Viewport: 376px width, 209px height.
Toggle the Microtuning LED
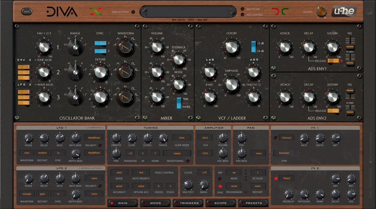188,161
